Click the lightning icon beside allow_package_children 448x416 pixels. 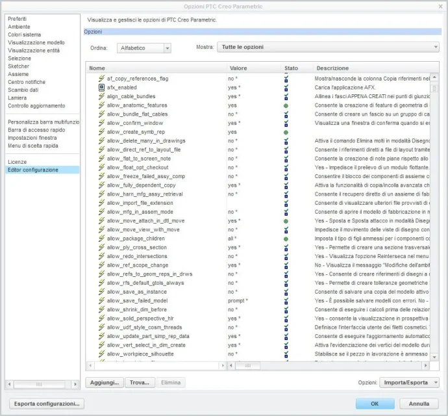101,239
